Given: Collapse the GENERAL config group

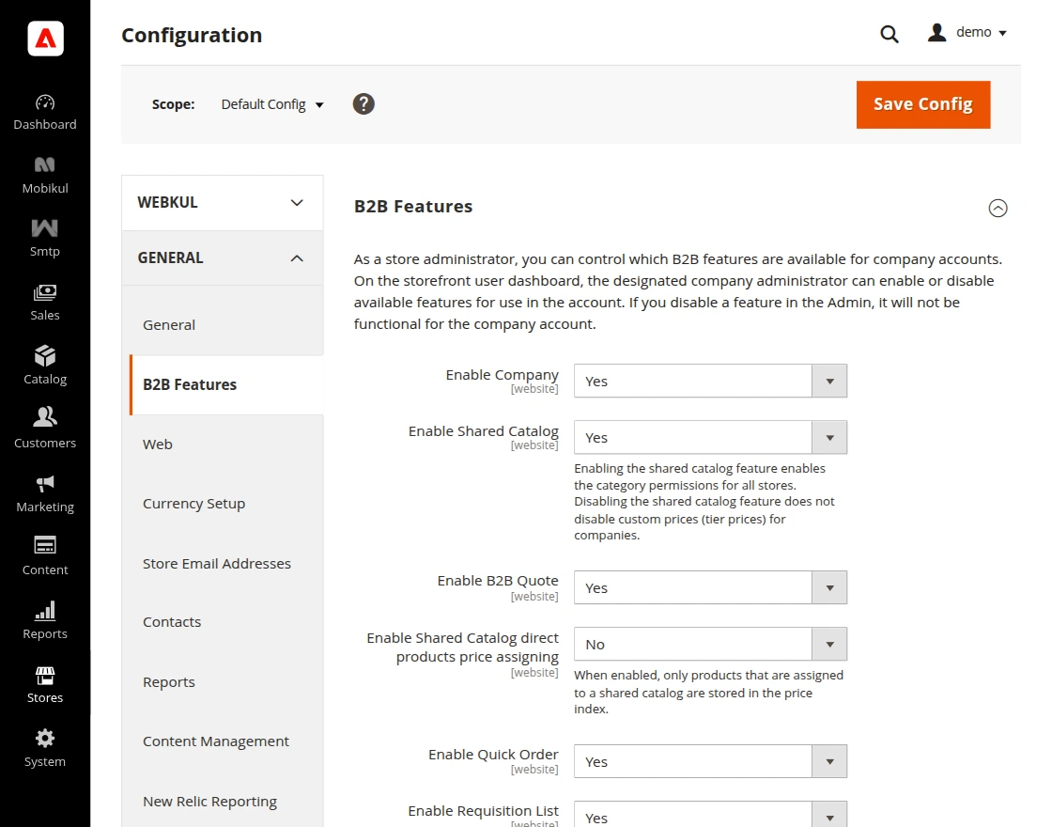Looking at the screenshot, I should tap(222, 258).
